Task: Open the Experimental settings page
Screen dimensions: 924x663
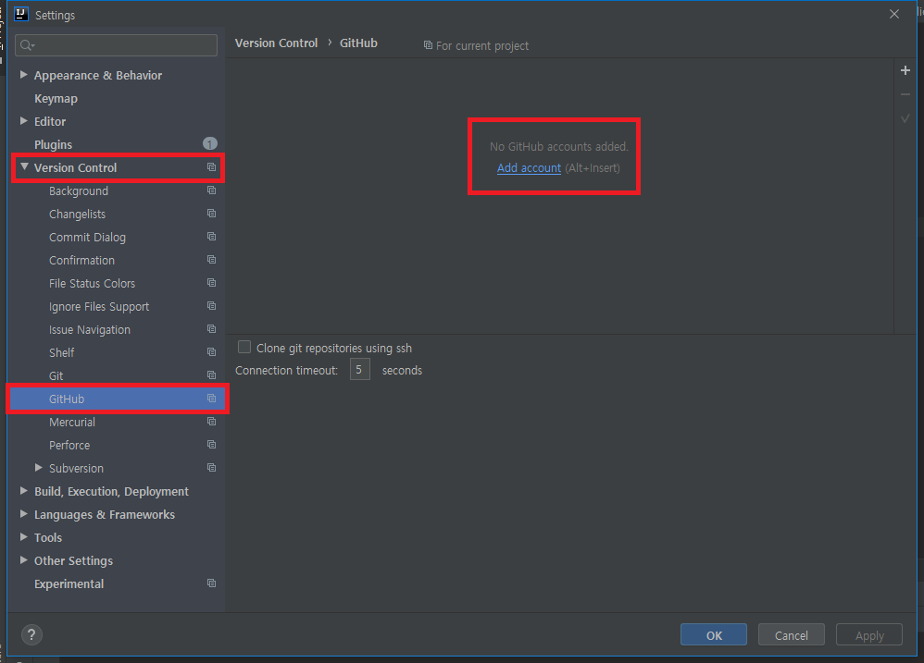Action: 69,584
